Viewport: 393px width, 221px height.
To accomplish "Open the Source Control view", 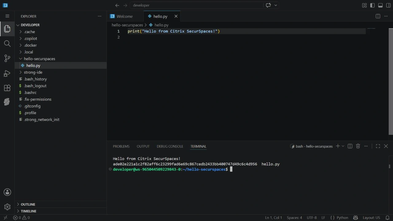I will pos(7,58).
